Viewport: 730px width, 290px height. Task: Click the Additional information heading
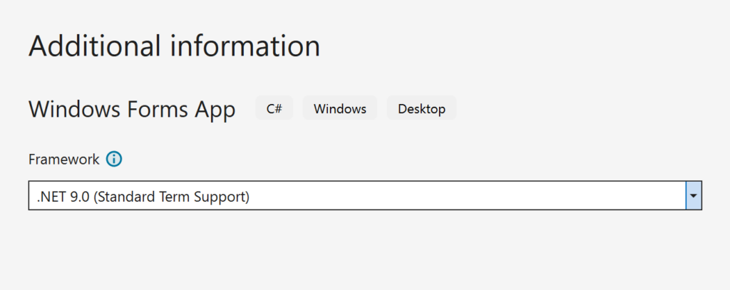point(174,46)
